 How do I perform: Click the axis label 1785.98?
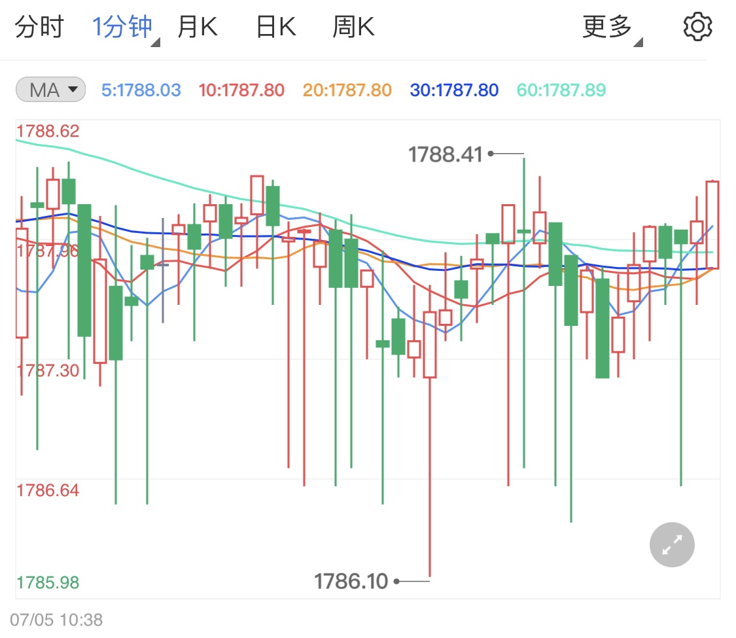[48, 582]
